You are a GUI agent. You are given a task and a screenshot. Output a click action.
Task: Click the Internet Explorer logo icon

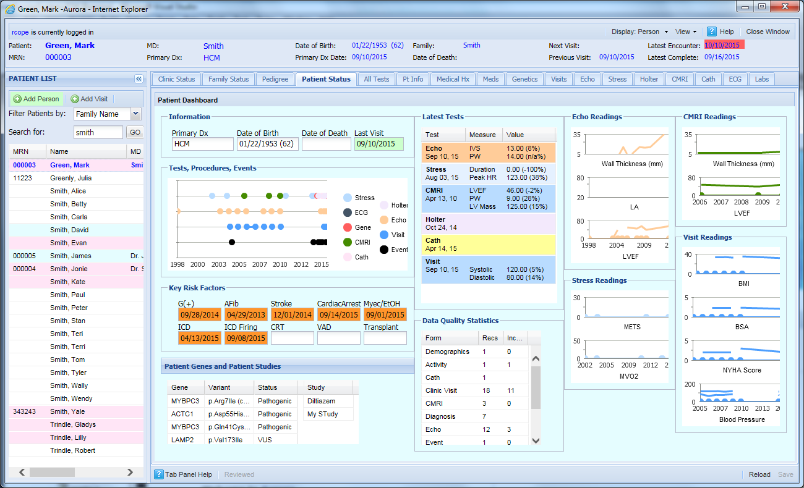(9, 9)
